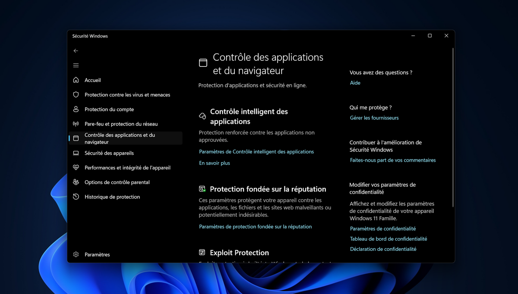Image resolution: width=518 pixels, height=294 pixels.
Task: Open Accueil home in the sidebar
Action: (92, 80)
